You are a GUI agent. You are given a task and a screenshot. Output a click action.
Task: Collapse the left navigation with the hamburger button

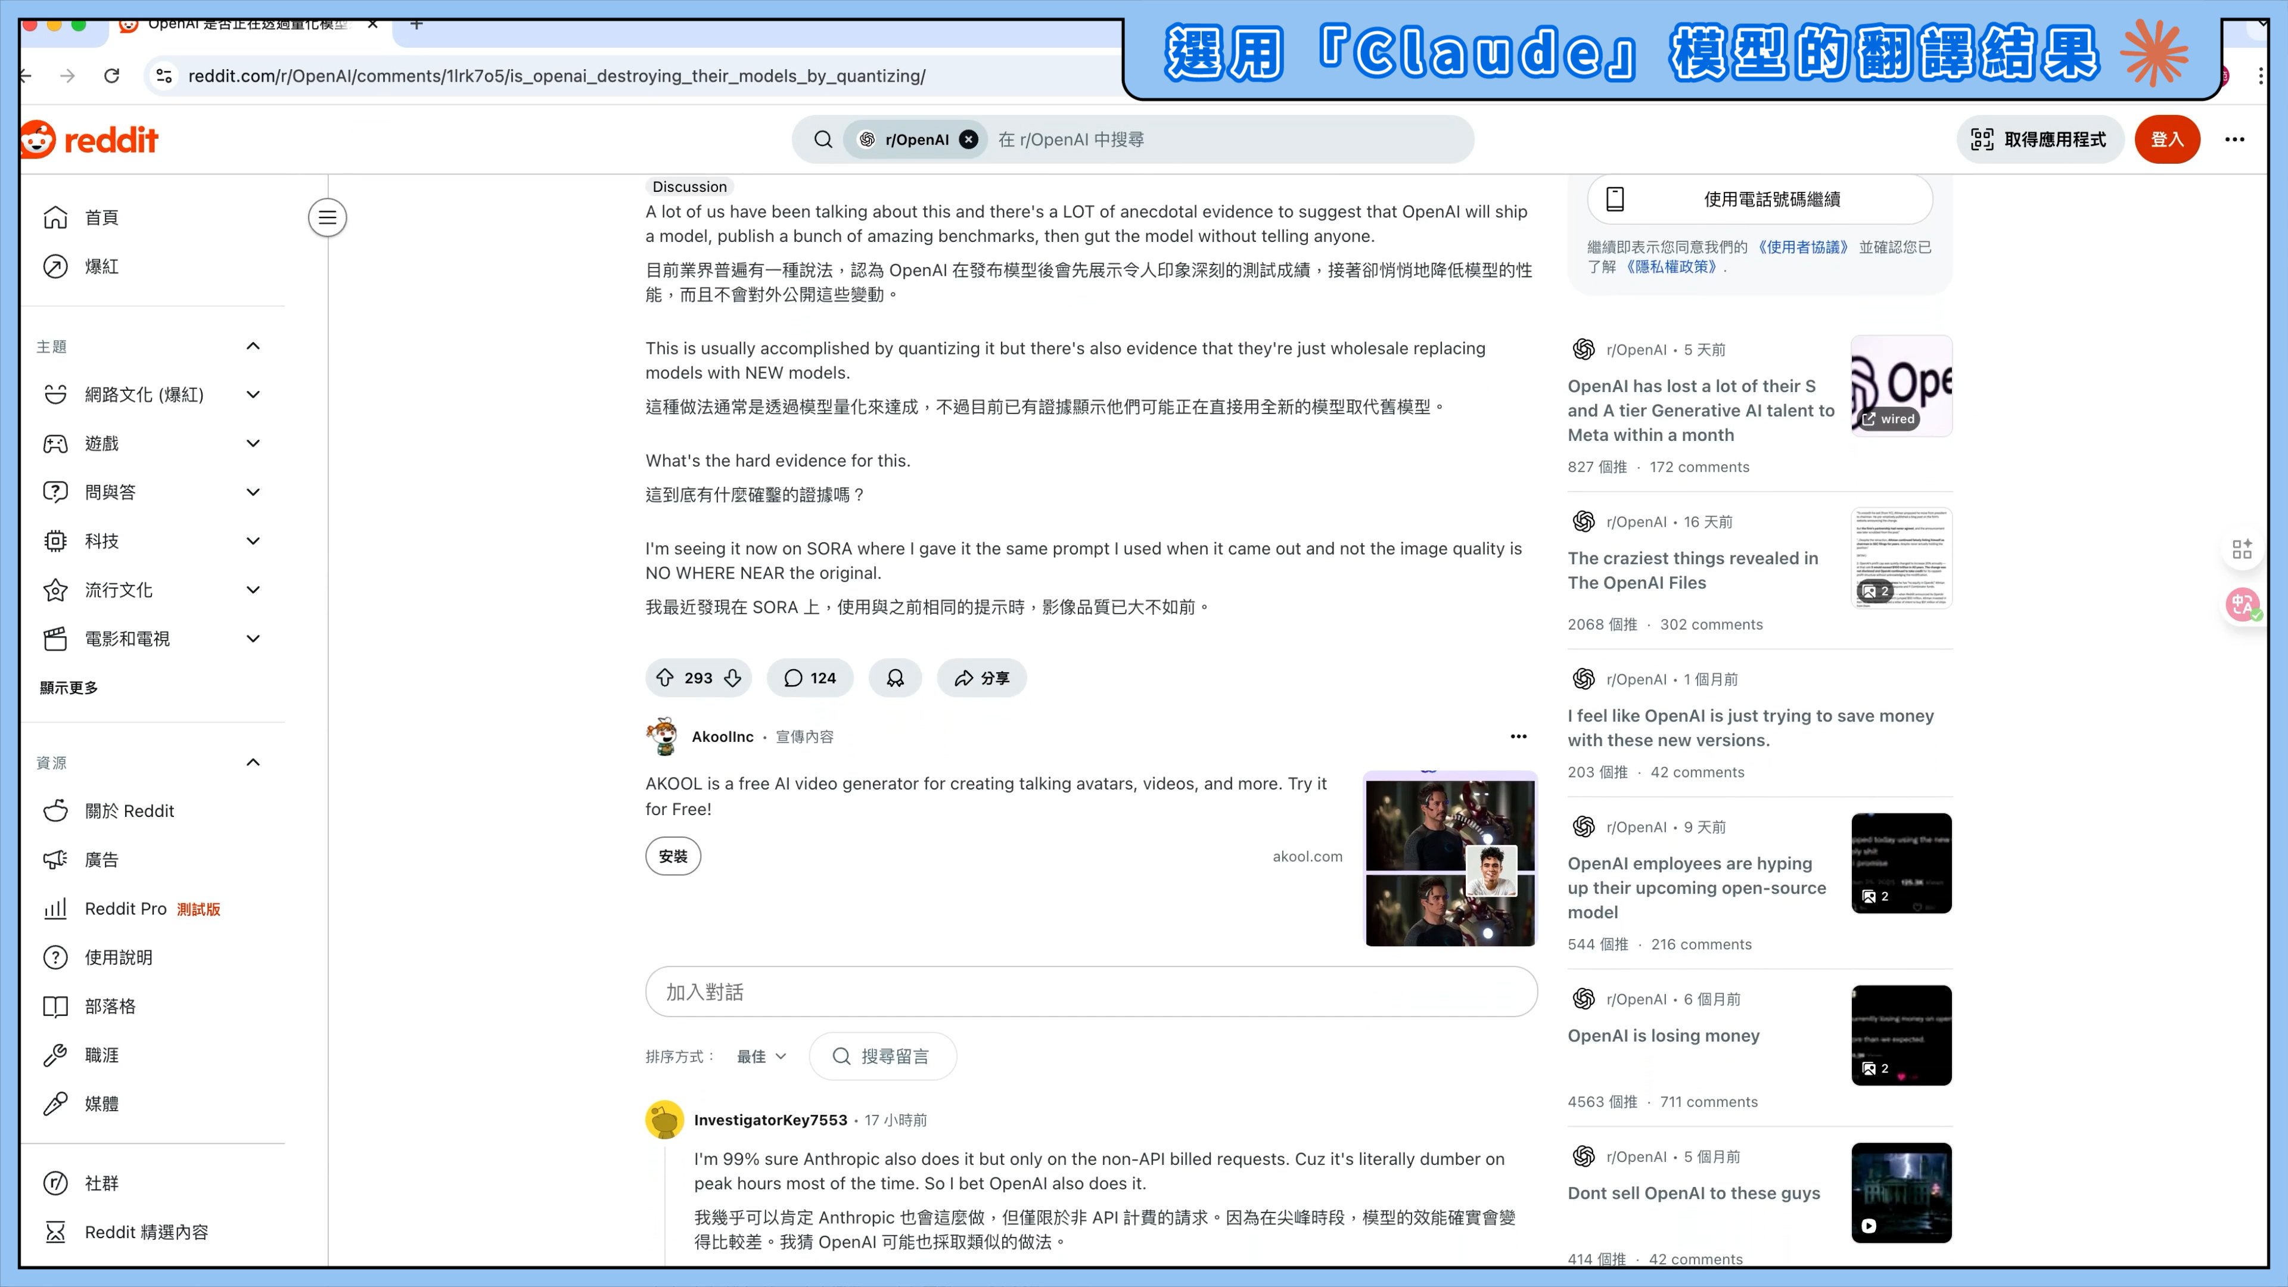point(328,217)
